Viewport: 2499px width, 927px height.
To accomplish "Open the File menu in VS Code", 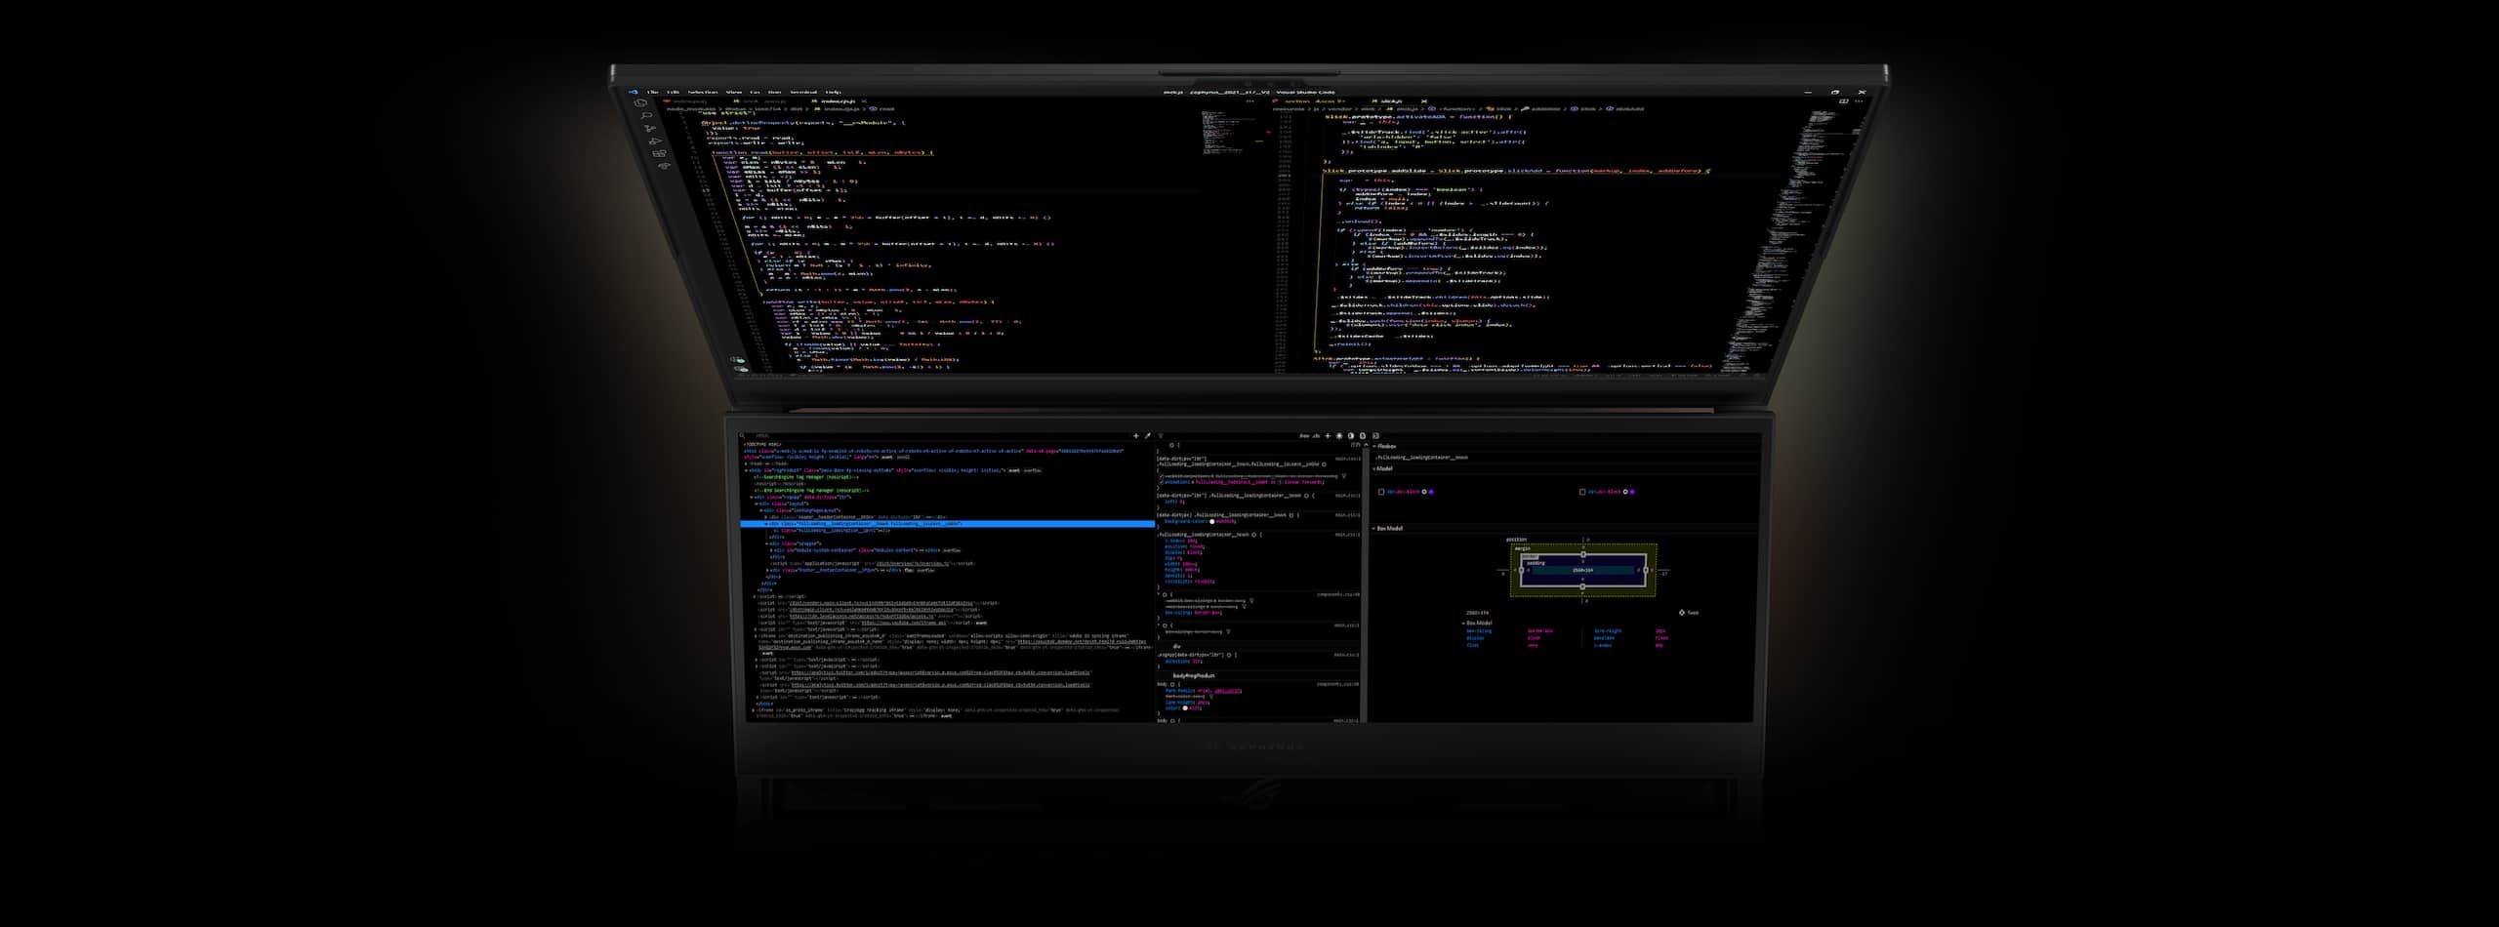I will pos(652,92).
